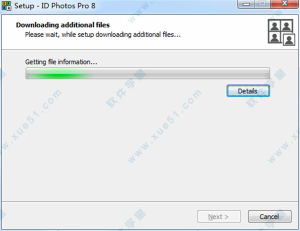Click the offset bottom-right portrait in the logo
Image resolution: width=300 pixels, height=231 pixels.
click(x=289, y=39)
